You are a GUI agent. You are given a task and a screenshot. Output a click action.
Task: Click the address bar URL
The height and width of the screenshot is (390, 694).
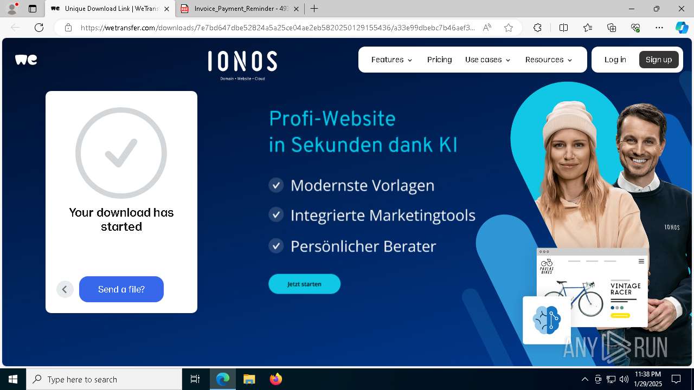click(x=278, y=28)
